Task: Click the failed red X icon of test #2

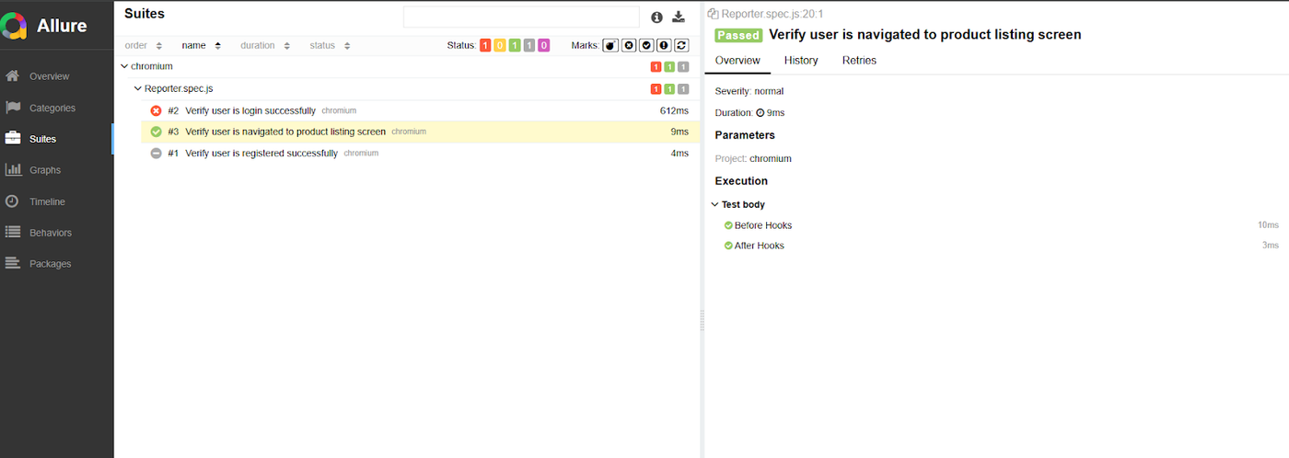Action: tap(157, 110)
